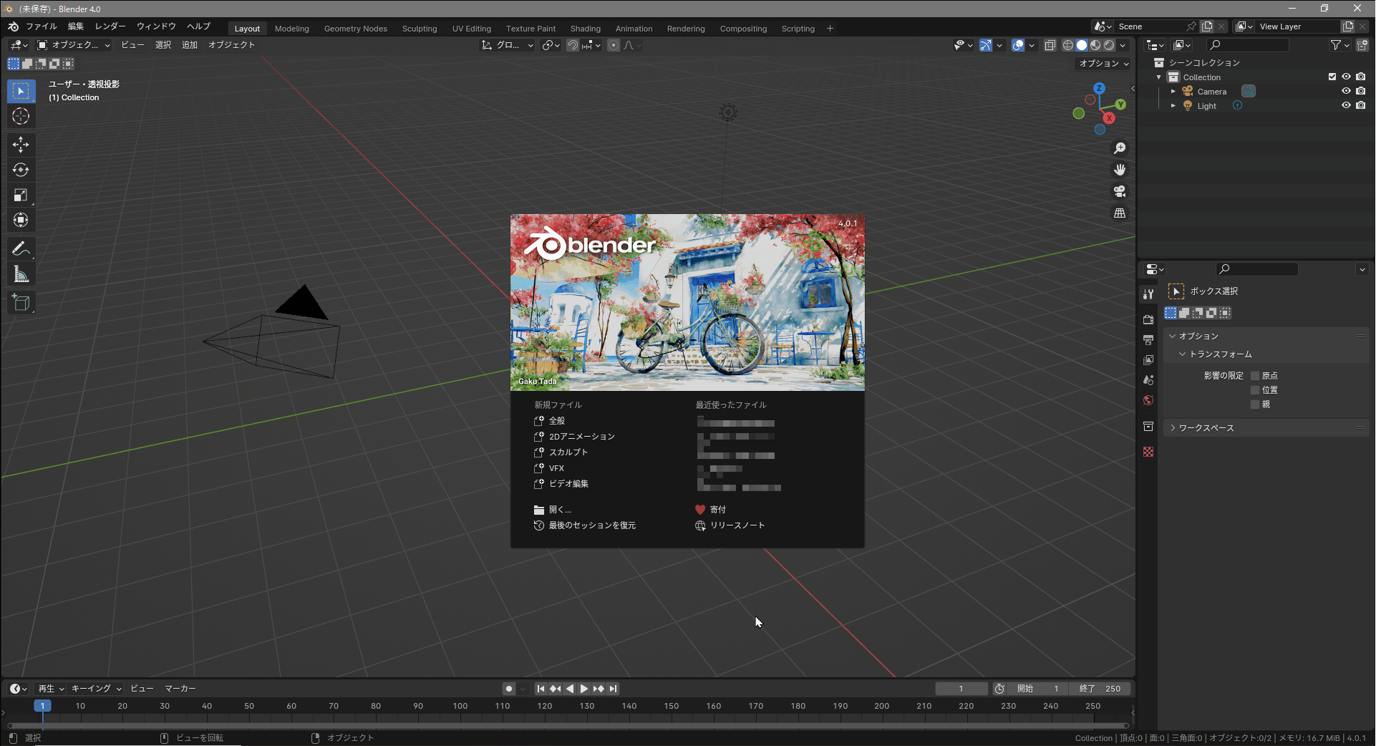Image resolution: width=1376 pixels, height=746 pixels.
Task: Click the pan view hand icon
Action: pyautogui.click(x=1120, y=170)
